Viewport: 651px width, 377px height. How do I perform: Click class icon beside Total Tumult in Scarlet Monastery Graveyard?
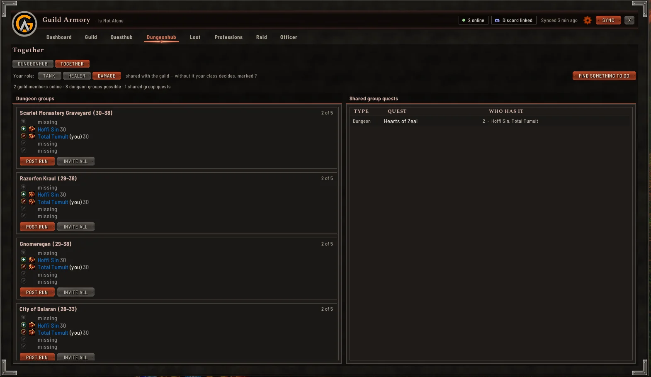(32, 136)
